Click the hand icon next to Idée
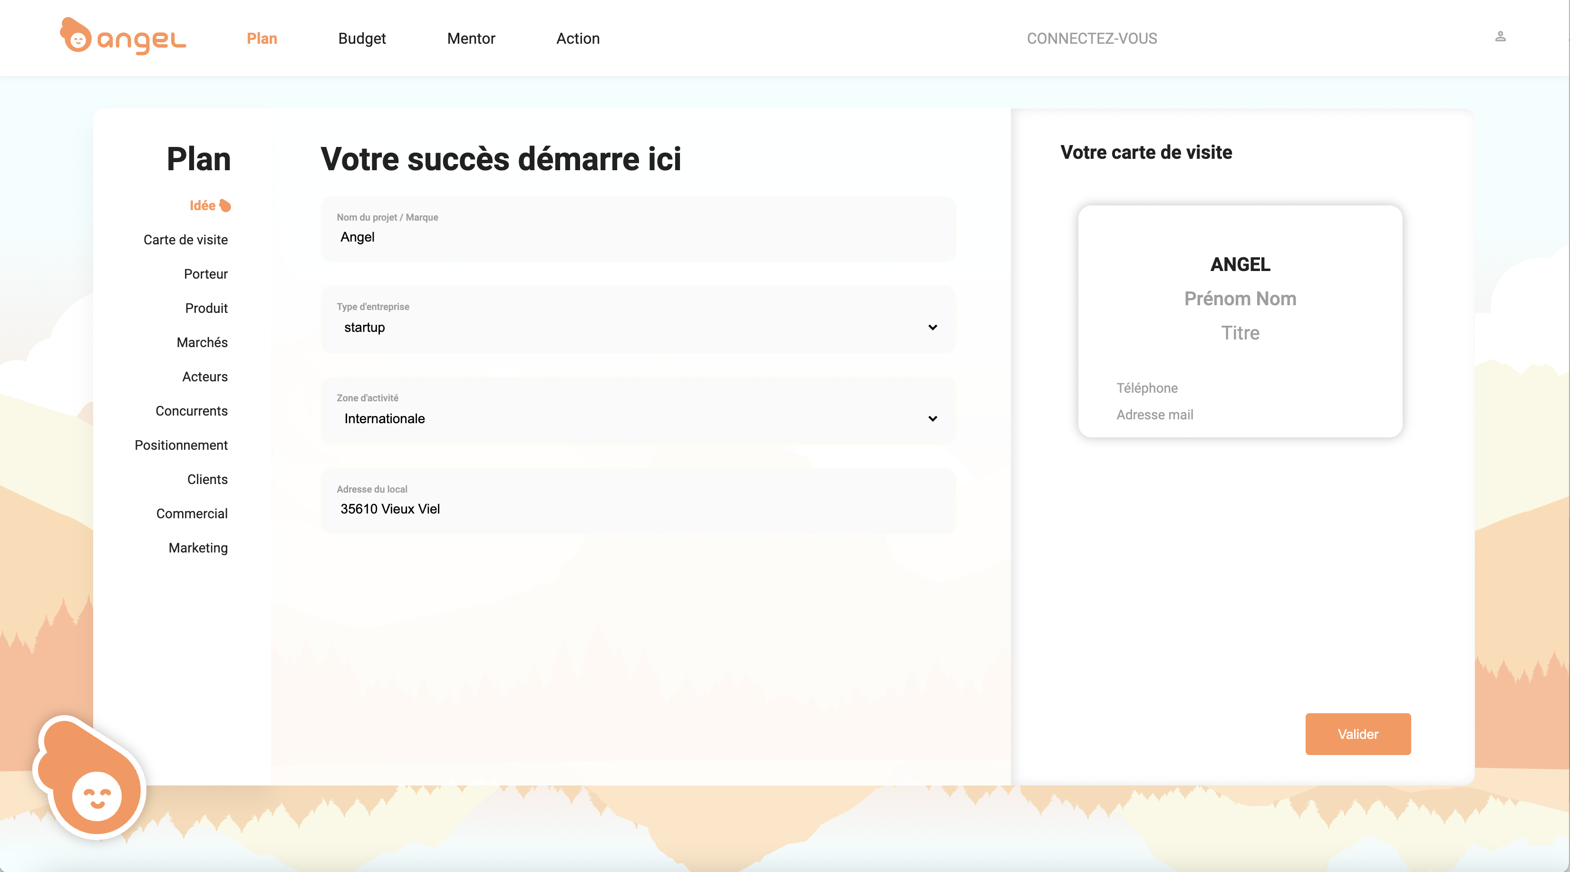 (225, 206)
